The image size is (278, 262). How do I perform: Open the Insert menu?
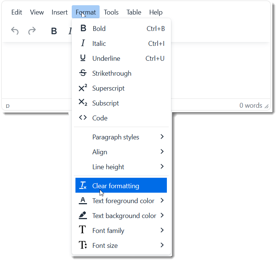point(59,12)
